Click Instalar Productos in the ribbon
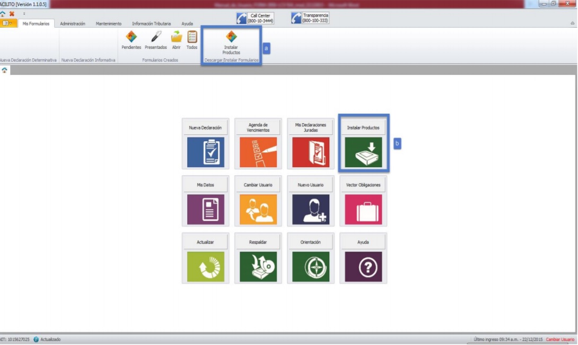Viewport: 578px width, 345px height. [x=231, y=42]
